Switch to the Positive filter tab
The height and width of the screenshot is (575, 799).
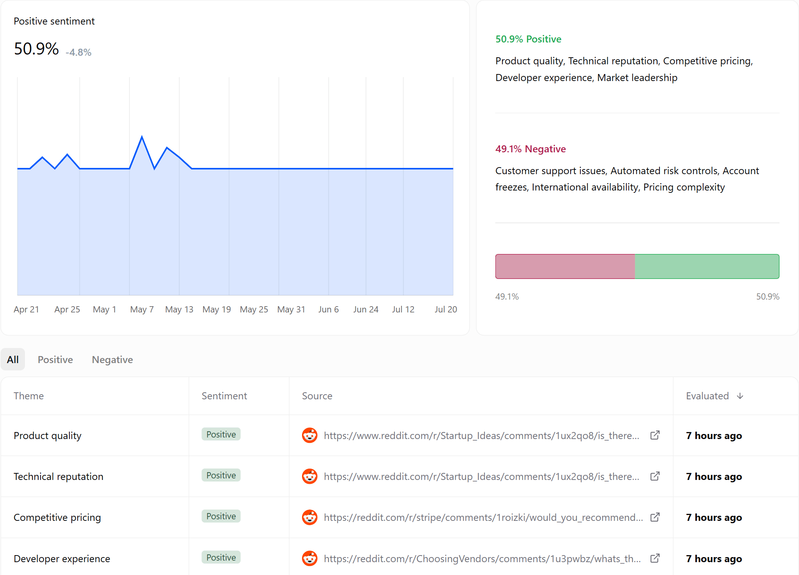(x=55, y=359)
